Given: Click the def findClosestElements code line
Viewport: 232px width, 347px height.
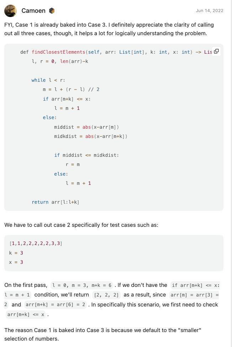Looking at the screenshot, I should (x=116, y=52).
